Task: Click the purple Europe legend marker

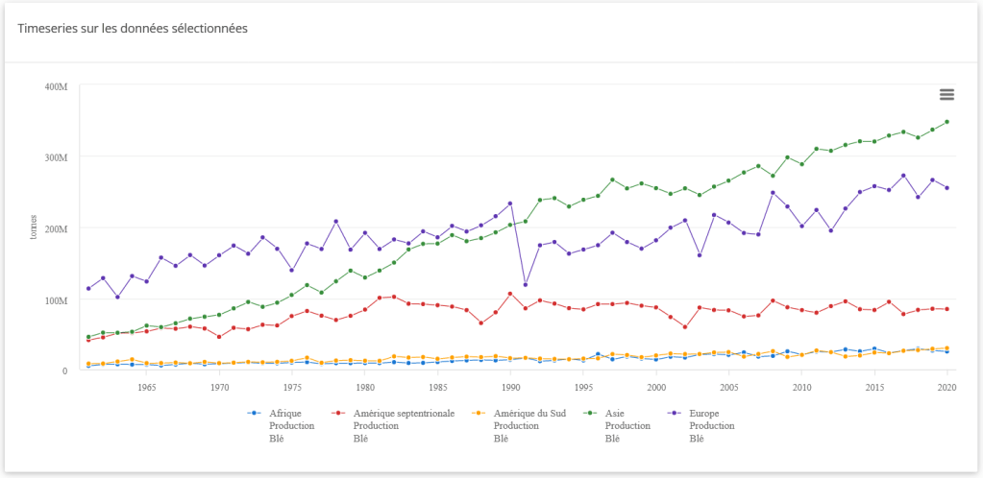Action: coord(676,413)
